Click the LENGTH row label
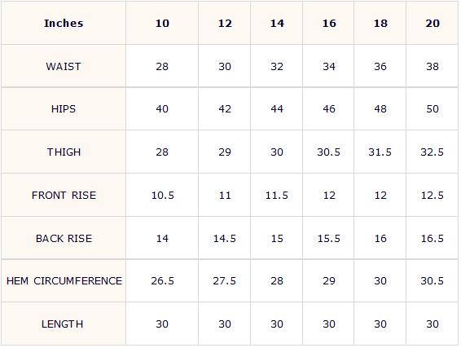The width and height of the screenshot is (461, 348). click(x=64, y=324)
